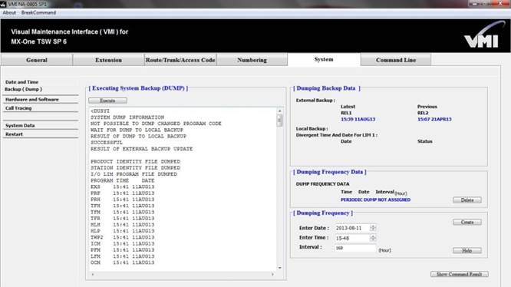Open Date and Time in sidebar
Image resolution: width=511 pixels, height=287 pixels.
(21, 82)
